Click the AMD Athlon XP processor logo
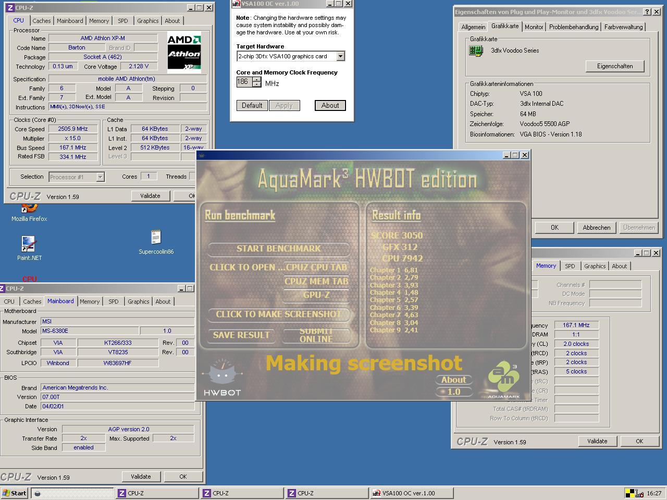Image resolution: width=667 pixels, height=500 pixels. click(184, 52)
